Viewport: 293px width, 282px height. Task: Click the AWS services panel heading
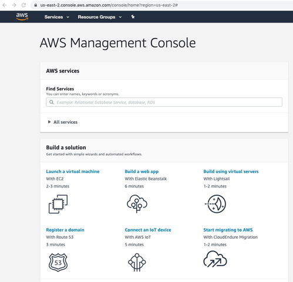coord(63,71)
